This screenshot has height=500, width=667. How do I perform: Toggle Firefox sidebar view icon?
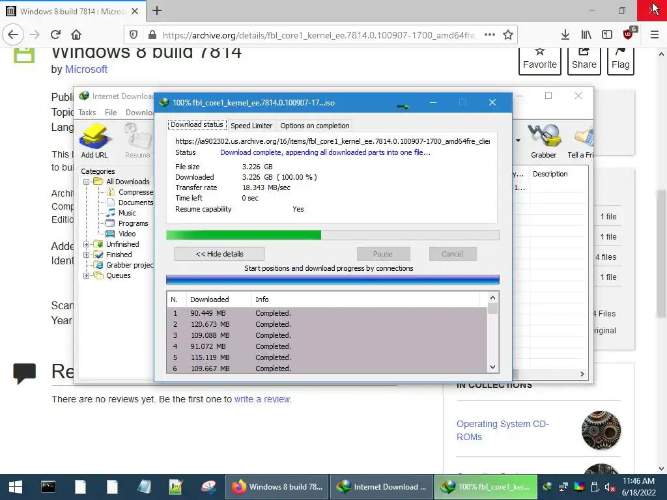click(607, 35)
